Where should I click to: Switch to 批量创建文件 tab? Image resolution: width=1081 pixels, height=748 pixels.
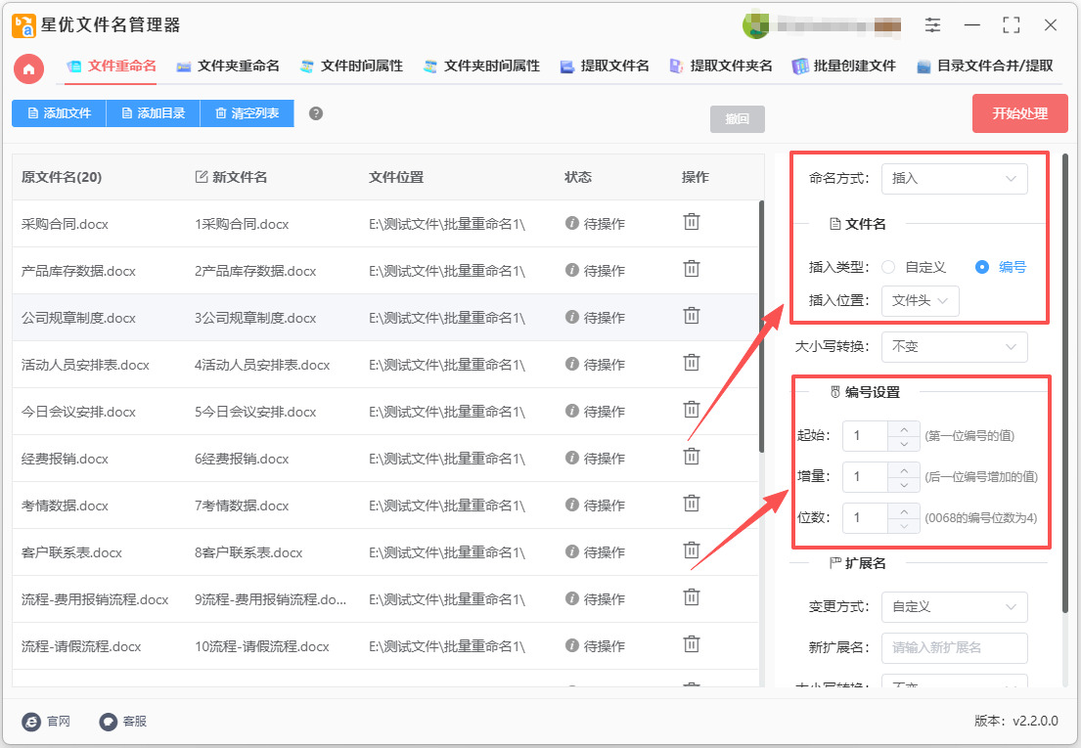[844, 66]
